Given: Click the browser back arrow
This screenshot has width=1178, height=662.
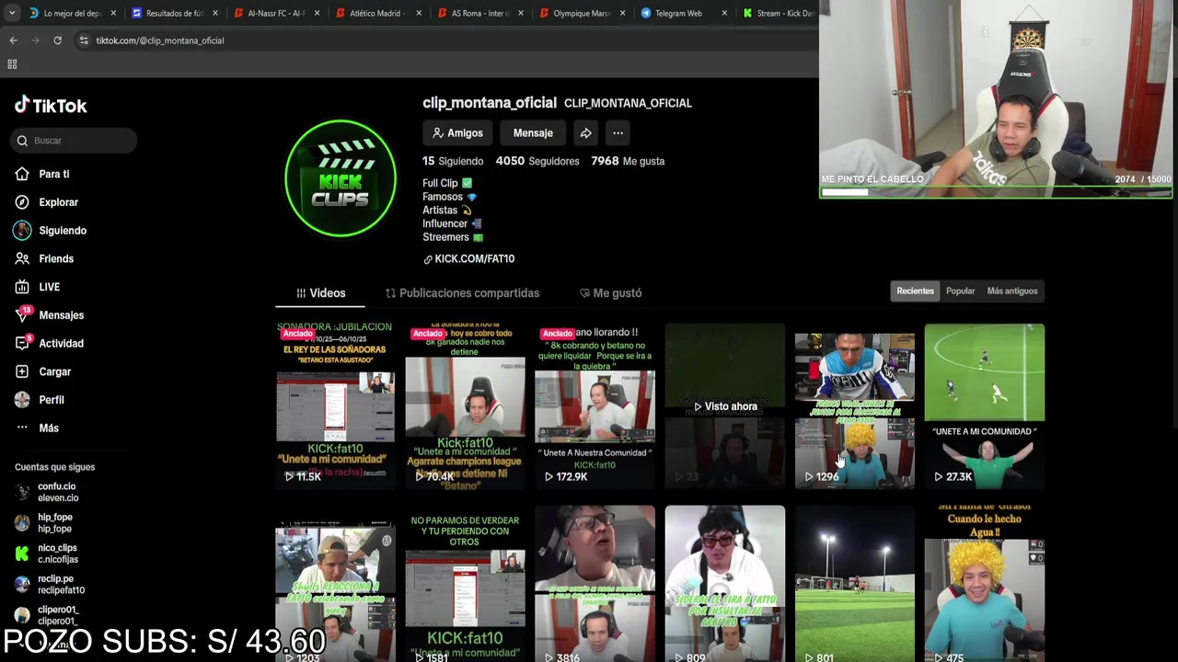Looking at the screenshot, I should pos(13,40).
